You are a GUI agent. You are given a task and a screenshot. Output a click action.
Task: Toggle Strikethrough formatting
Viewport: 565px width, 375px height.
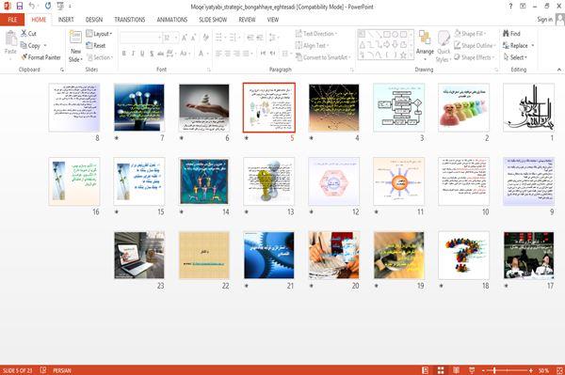pos(160,54)
